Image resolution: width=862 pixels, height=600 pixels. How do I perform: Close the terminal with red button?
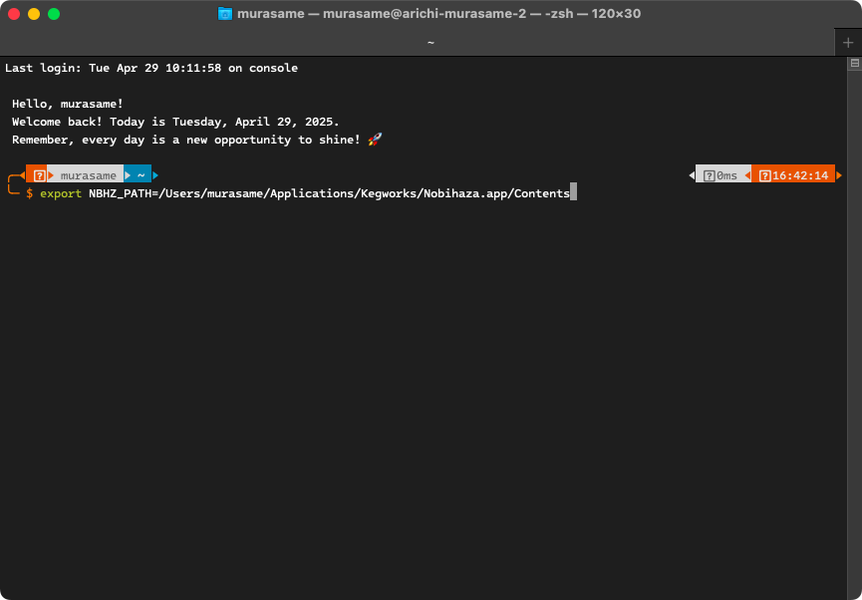tap(14, 14)
